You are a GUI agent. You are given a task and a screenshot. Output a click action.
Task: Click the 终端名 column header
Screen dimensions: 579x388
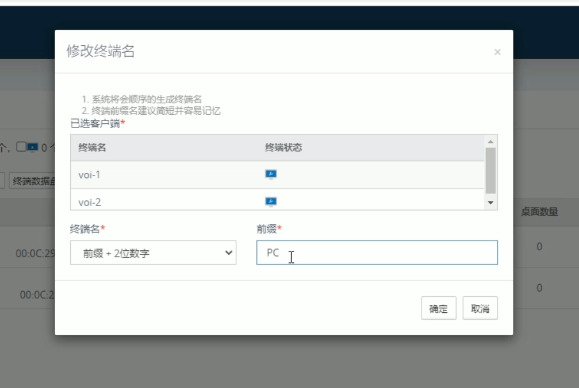(x=92, y=148)
